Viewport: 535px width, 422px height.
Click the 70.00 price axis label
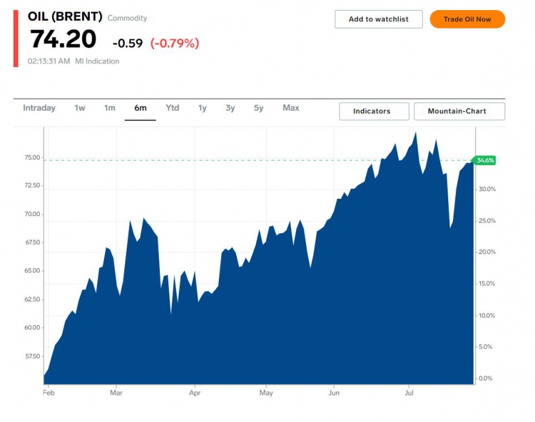[32, 214]
